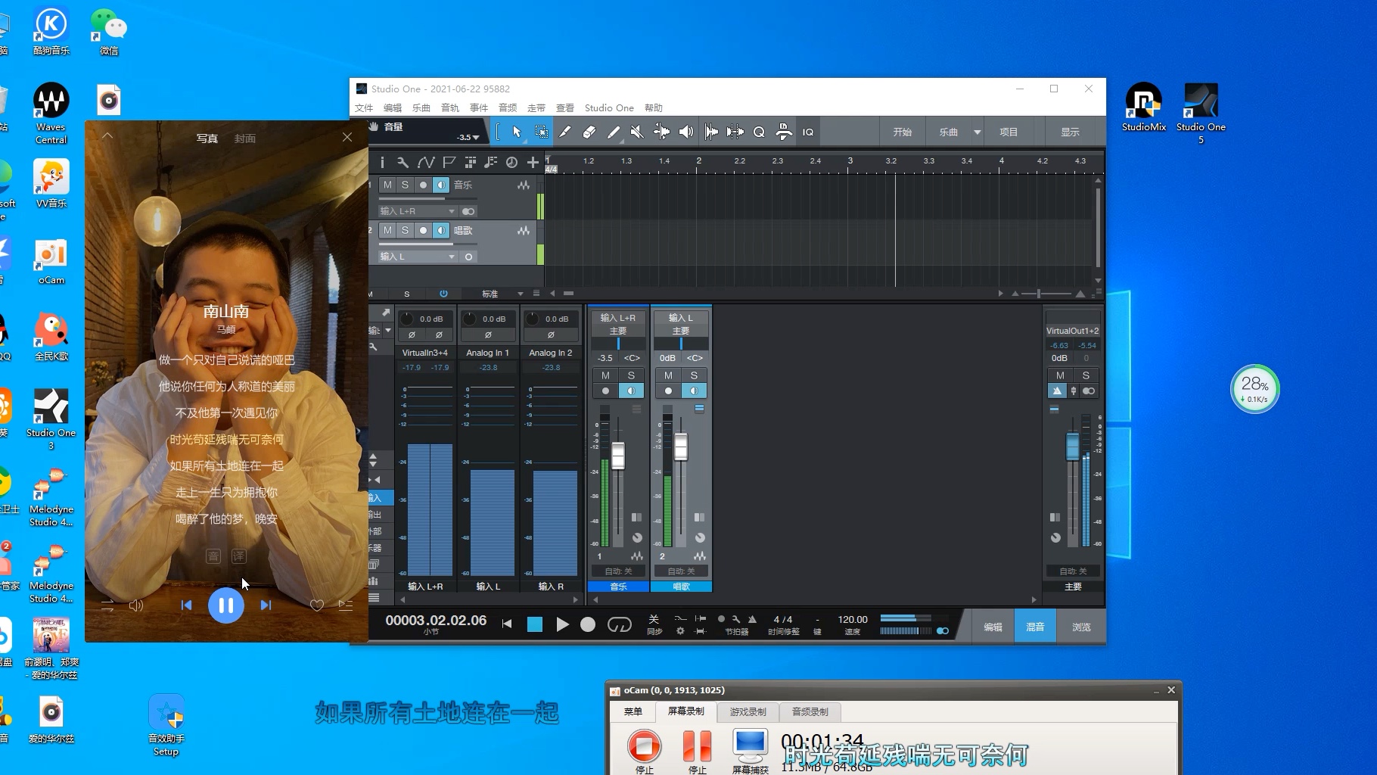Viewport: 1377px width, 775px height.
Task: Select the Listen tool (speaker icon)
Action: [686, 132]
